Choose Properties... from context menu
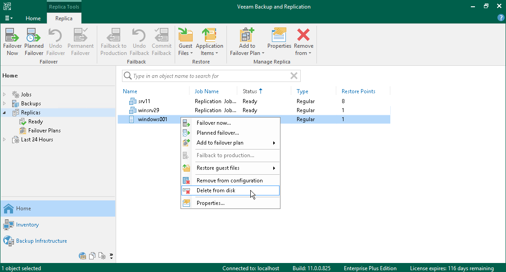This screenshot has width=506, height=272. point(230,203)
